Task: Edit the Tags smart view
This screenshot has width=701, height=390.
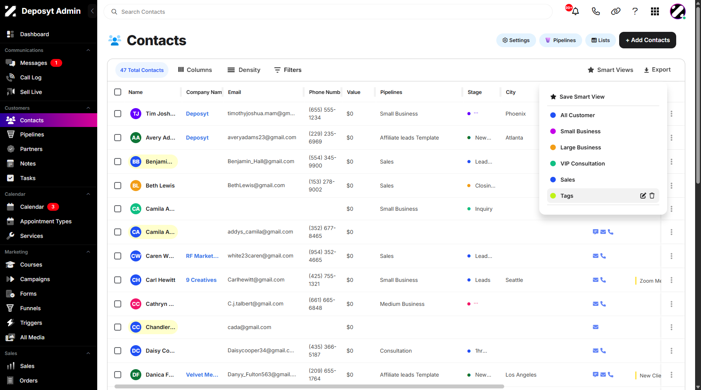Action: [x=643, y=196]
